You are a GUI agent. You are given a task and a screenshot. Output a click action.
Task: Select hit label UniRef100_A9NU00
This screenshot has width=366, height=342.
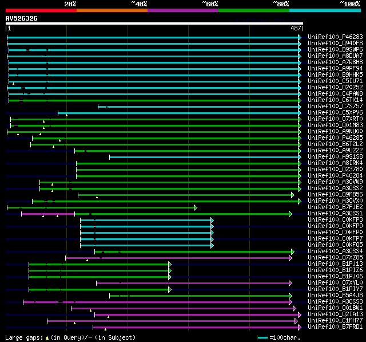click(x=335, y=132)
